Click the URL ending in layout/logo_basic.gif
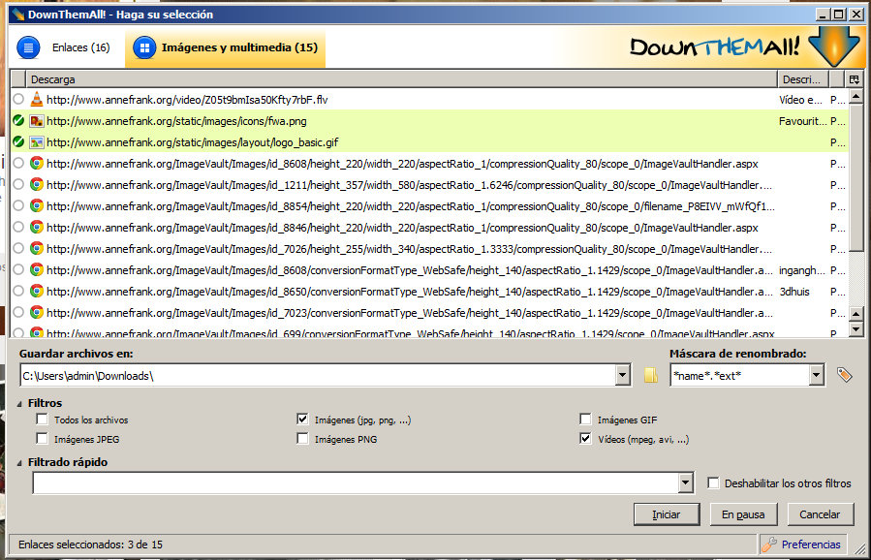This screenshot has height=560, width=871. coord(193,142)
